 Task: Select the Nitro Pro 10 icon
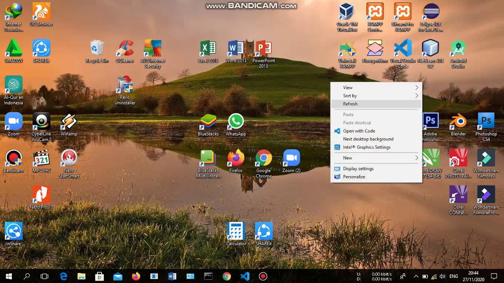click(41, 197)
